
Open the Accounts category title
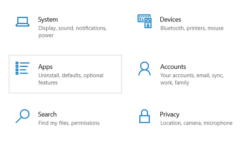(x=173, y=67)
